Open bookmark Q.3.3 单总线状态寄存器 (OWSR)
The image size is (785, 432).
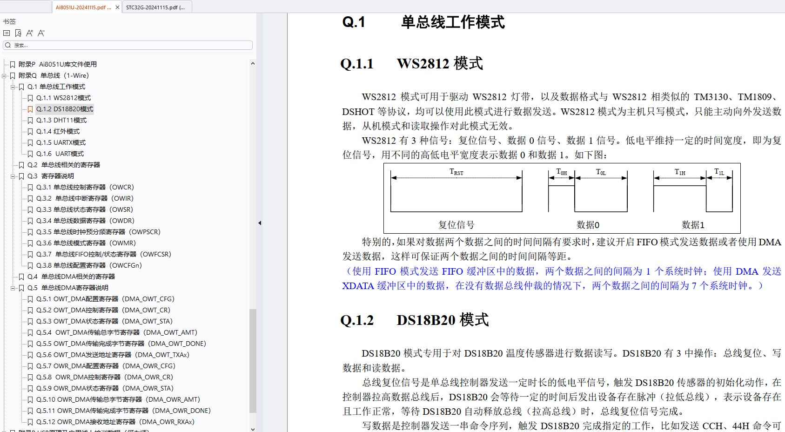click(85, 209)
